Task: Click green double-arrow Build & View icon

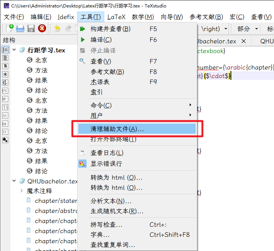Action: point(82,29)
